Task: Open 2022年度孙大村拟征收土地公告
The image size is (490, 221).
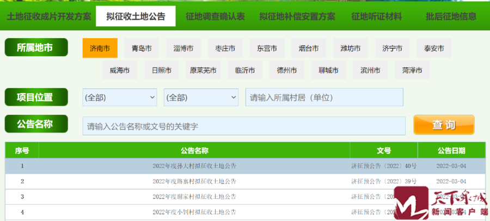Action: pyautogui.click(x=194, y=166)
